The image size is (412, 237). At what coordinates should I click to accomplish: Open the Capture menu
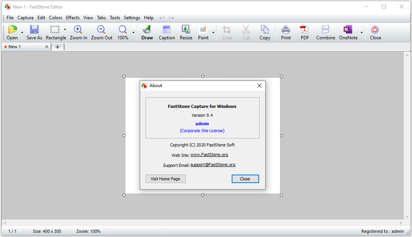(25, 18)
